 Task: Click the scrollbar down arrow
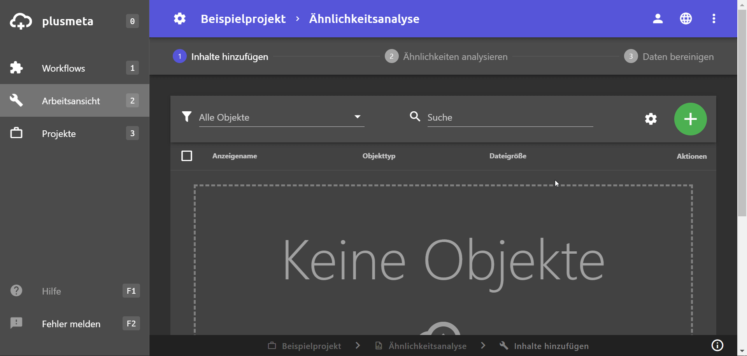742,351
